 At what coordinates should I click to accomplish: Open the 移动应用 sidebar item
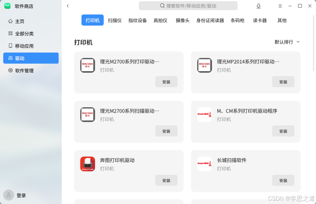31,46
